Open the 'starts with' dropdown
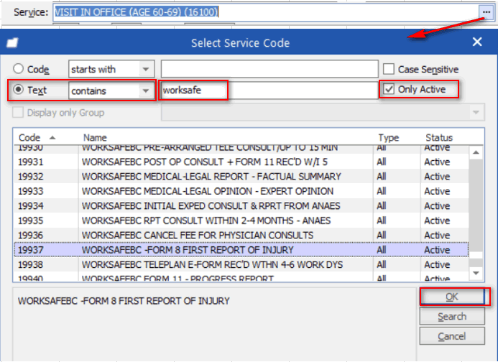Screen dimensions: 498x362 [x=146, y=69]
